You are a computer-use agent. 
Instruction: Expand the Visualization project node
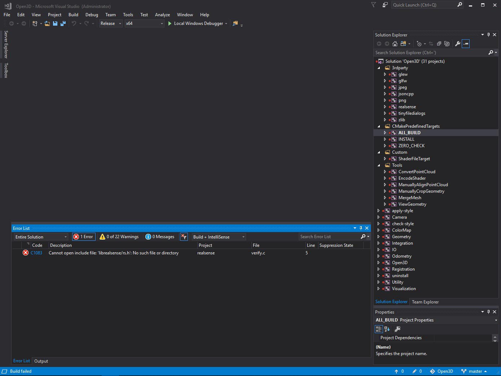[378, 289]
